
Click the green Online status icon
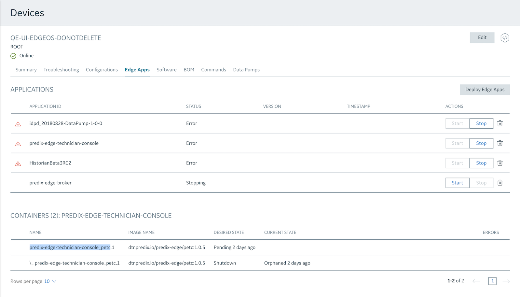13,56
